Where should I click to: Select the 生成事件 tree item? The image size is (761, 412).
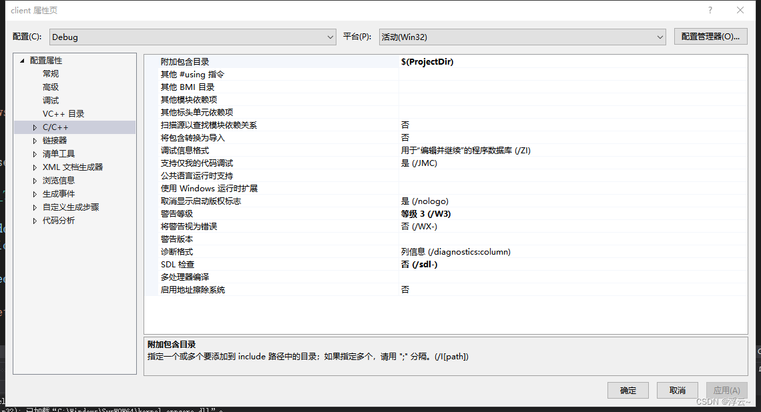click(59, 193)
